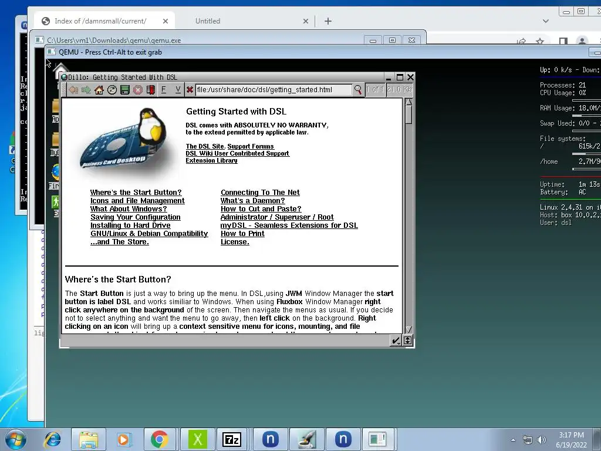Follow the ...and The Store. link
Viewport: 601px width, 451px height.
tap(120, 242)
